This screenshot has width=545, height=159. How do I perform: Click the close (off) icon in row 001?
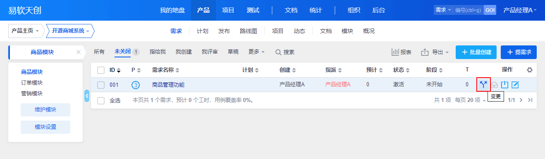click(x=504, y=85)
